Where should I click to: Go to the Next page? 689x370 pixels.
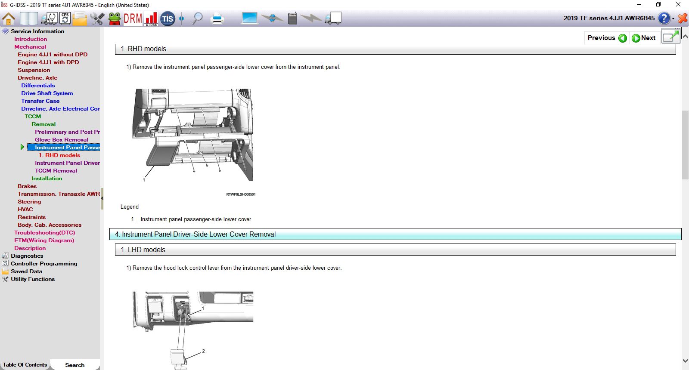tap(644, 38)
